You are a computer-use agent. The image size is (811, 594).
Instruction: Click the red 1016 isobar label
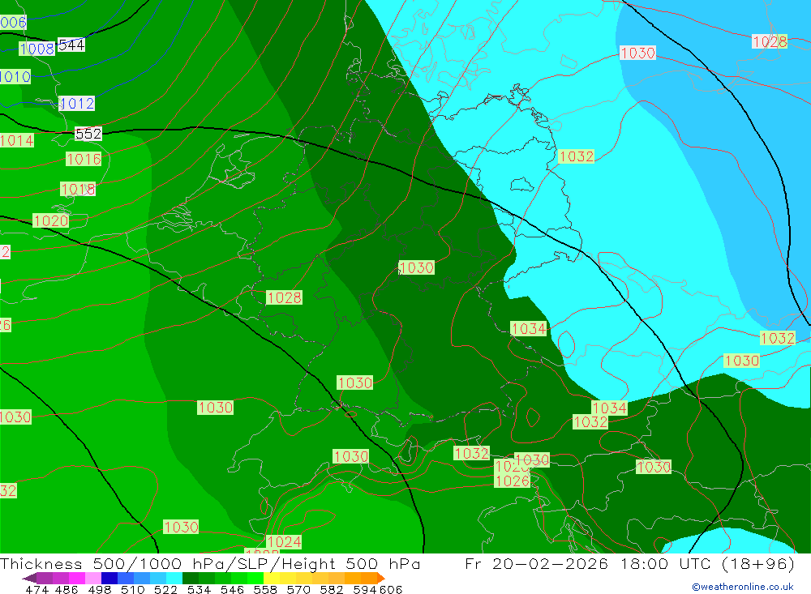click(x=84, y=159)
